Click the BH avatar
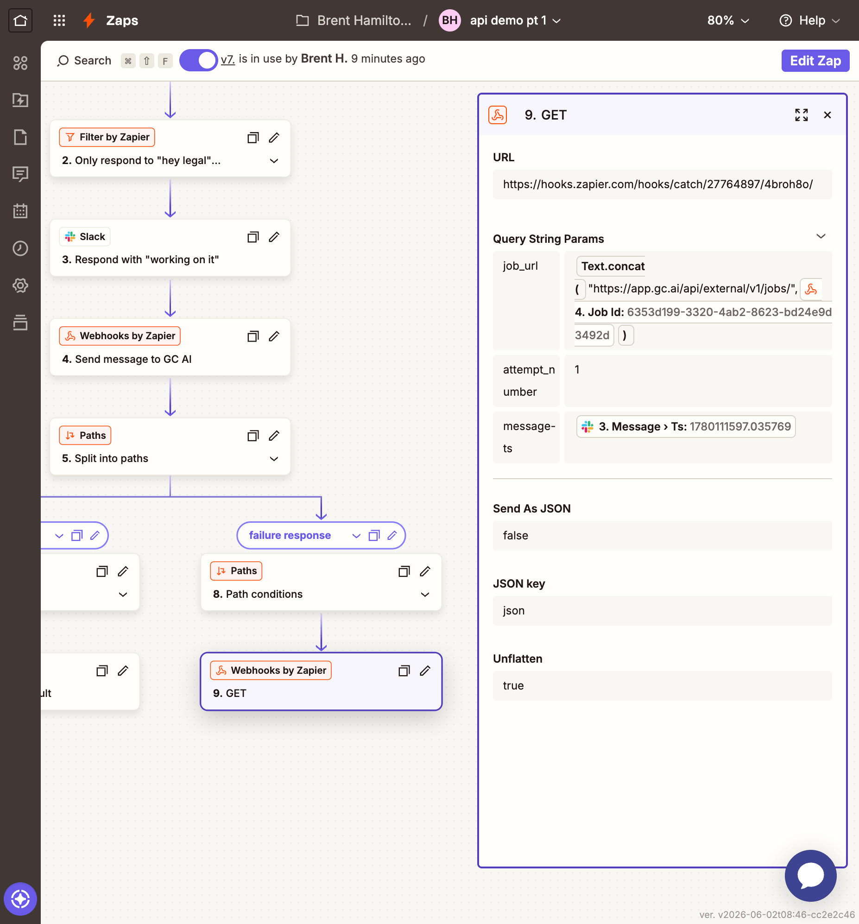The height and width of the screenshot is (924, 859). [449, 20]
